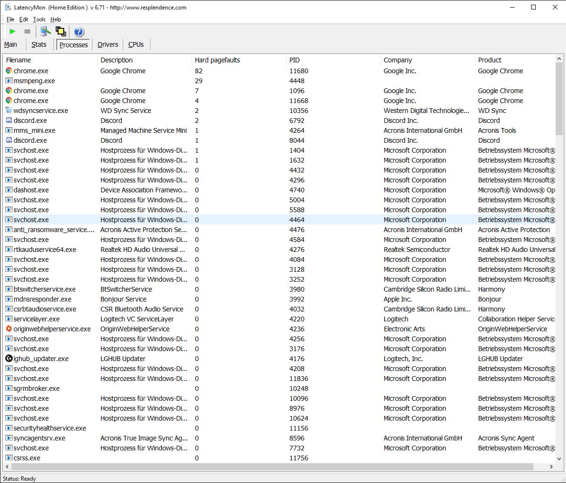This screenshot has height=483, width=566.
Task: Click the horizontal scrollbar left arrow
Action: click(x=7, y=466)
